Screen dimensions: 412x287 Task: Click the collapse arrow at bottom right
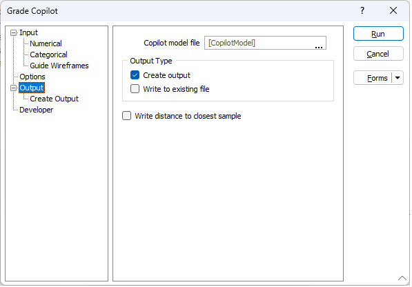pos(402,278)
